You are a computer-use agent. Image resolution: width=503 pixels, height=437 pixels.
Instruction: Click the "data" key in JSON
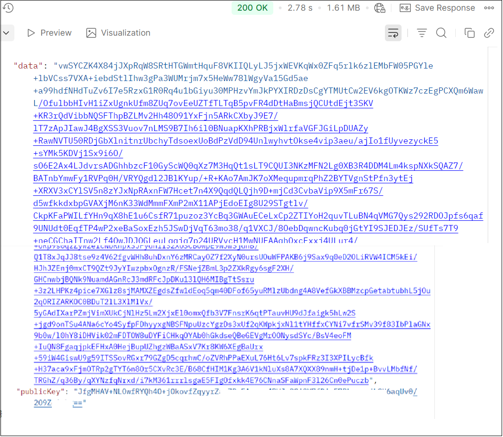click(x=28, y=66)
